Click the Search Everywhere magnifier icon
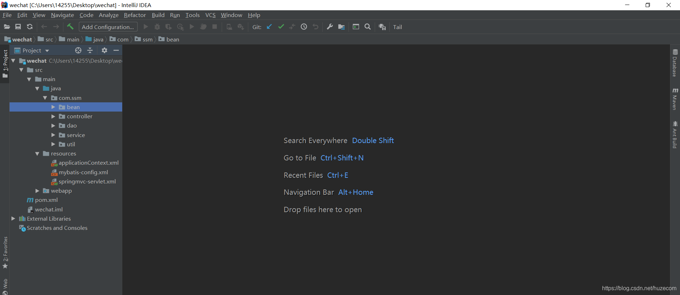 click(x=368, y=27)
